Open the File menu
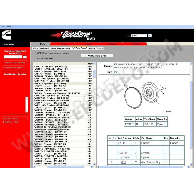This screenshot has height=194, width=194. tap(3, 27)
